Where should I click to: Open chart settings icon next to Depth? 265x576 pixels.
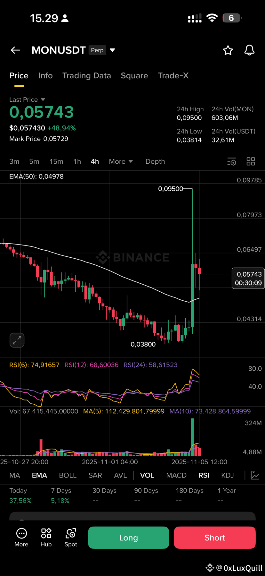[x=232, y=161]
